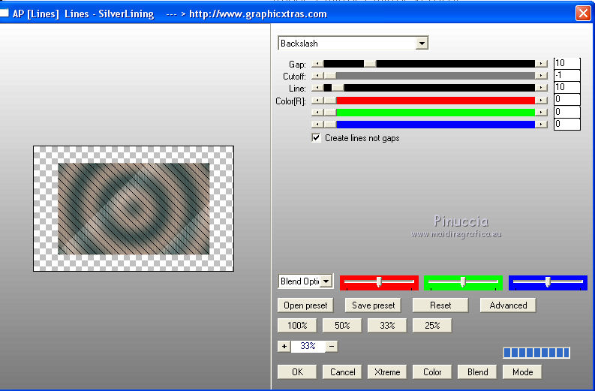
Task: Open the Backslash line type dropdown
Action: pyautogui.click(x=422, y=44)
